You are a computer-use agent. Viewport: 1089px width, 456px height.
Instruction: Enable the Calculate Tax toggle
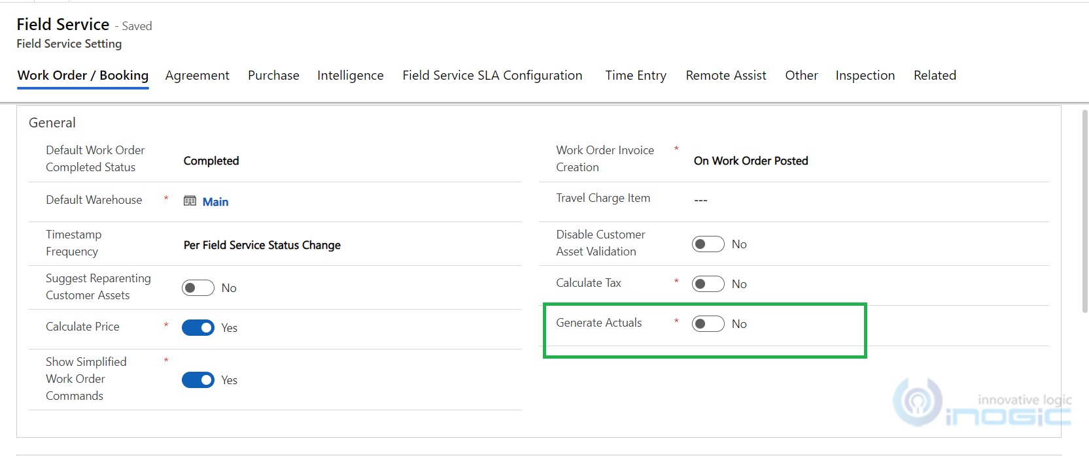tap(708, 284)
